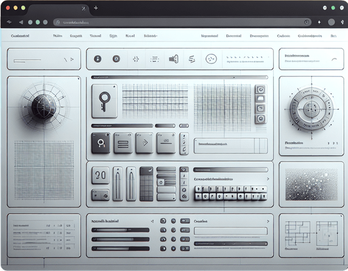This screenshot has height=271, width=348.
Task: Expand the chevron beside bottom right heading
Action: [x=268, y=221]
